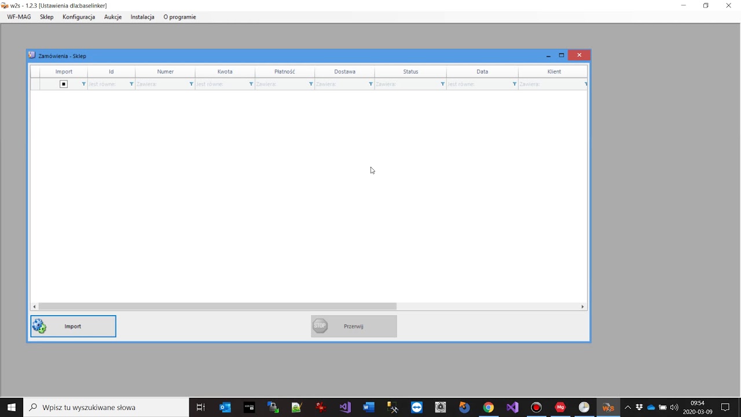This screenshot has width=741, height=417.
Task: Open the Kwota column filter funnel
Action: tap(251, 84)
